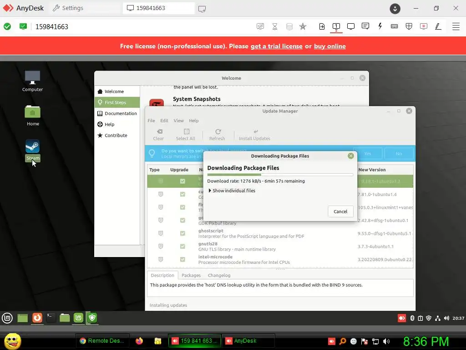Viewport: 466px width, 350px height.
Task: Open the File menu in Update Manager
Action: [151, 120]
